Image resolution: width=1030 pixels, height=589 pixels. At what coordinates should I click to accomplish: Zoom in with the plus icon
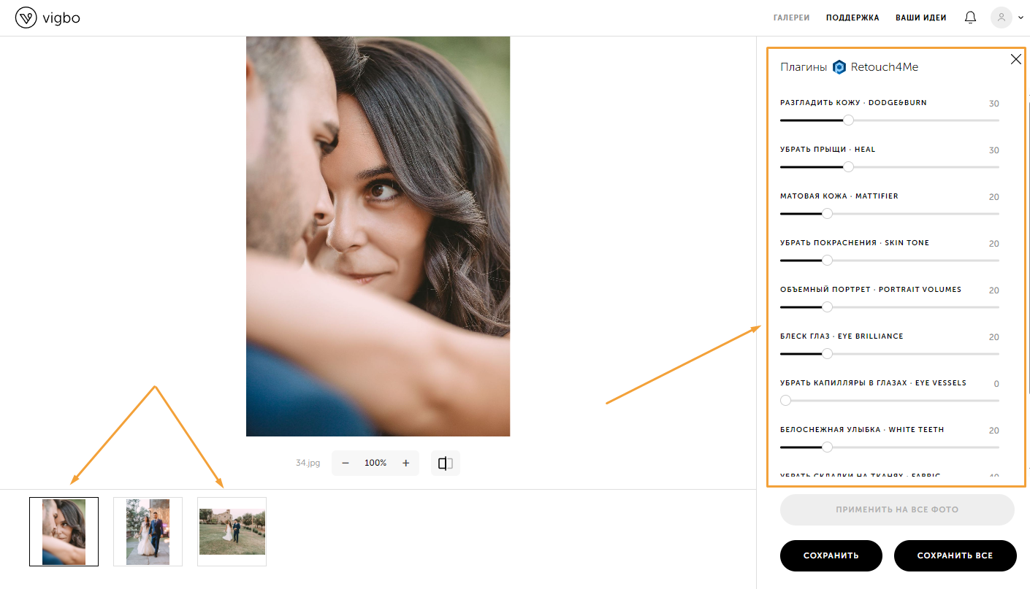tap(405, 463)
